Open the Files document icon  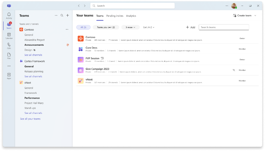[9, 55]
